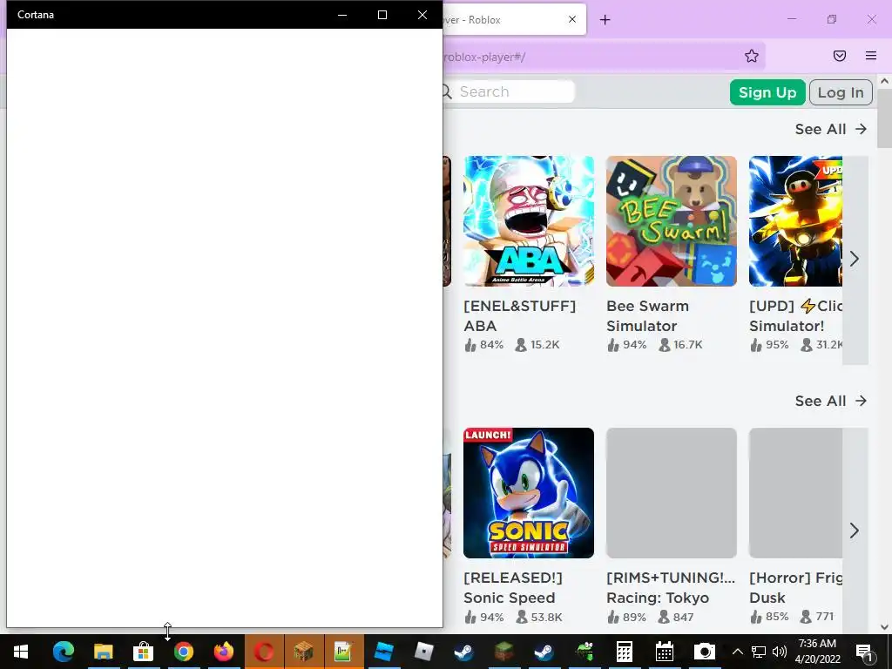
Task: Open the Horror Dusk placeholder thumbnail
Action: click(x=795, y=493)
